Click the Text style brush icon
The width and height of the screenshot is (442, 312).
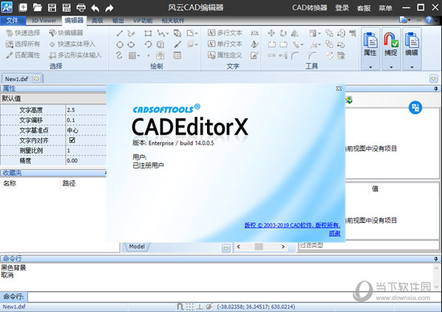coord(254,44)
